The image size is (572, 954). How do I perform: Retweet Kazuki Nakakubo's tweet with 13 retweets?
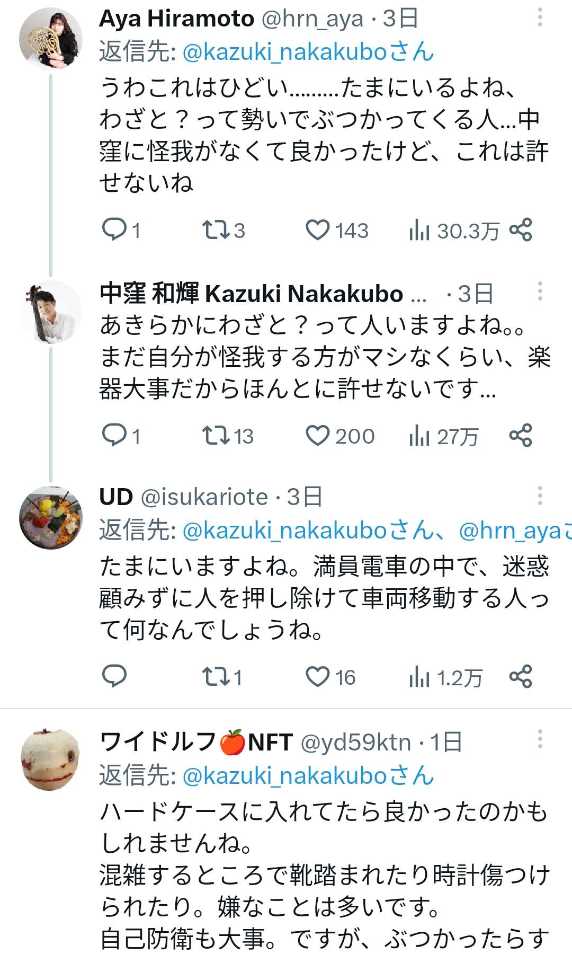215,436
